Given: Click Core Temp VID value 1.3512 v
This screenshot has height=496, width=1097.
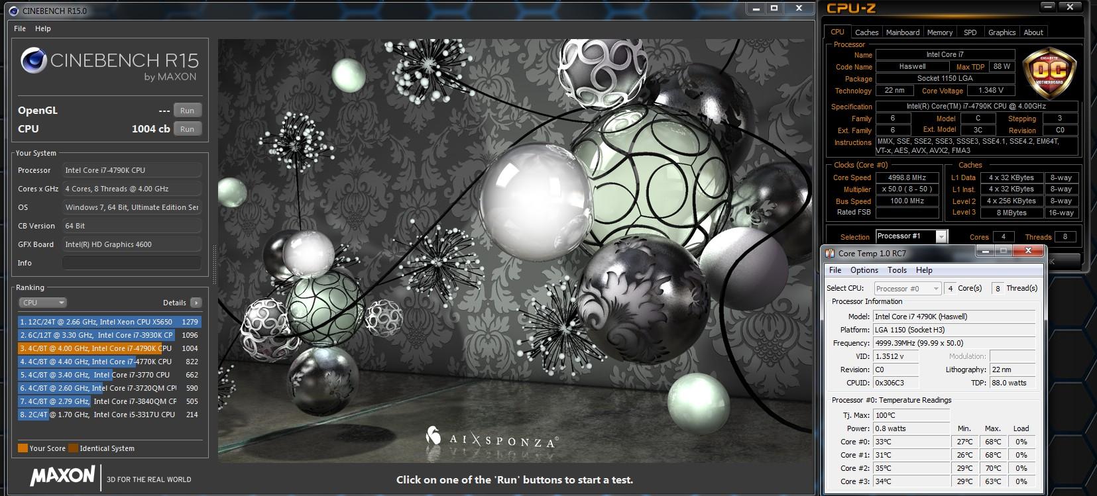Looking at the screenshot, I should (x=897, y=356).
